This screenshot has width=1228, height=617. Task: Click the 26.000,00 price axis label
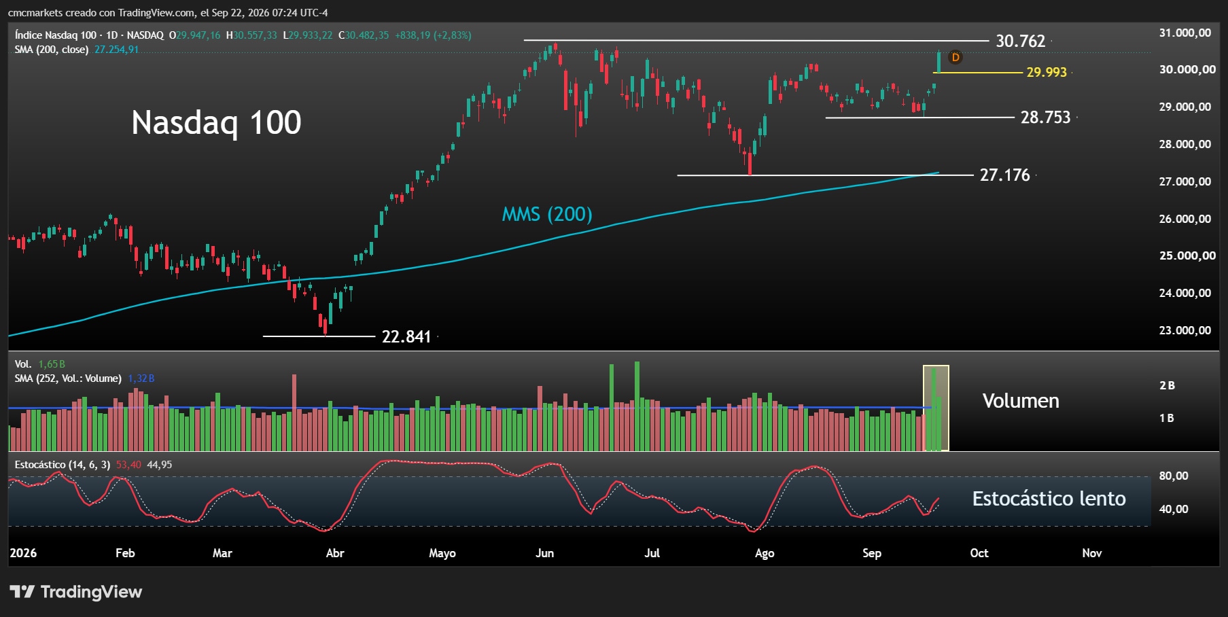click(x=1185, y=219)
